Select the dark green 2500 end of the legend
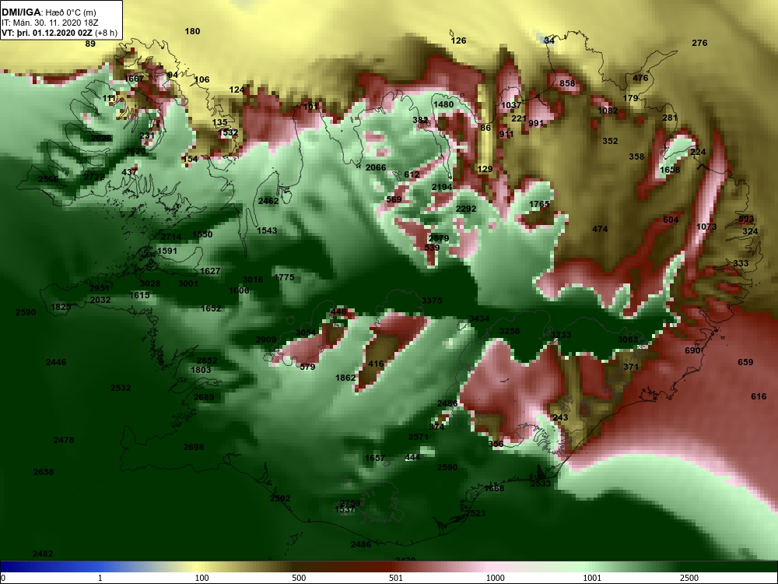 (730, 567)
